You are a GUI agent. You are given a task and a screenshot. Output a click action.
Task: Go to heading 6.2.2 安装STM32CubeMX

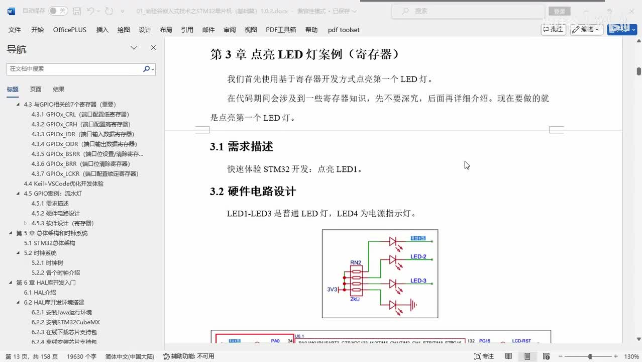(65, 322)
